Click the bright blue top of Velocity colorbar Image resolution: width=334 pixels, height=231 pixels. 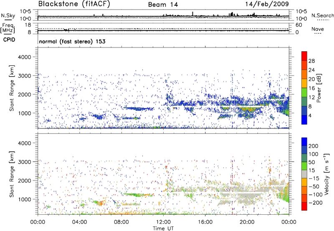coord(304,142)
